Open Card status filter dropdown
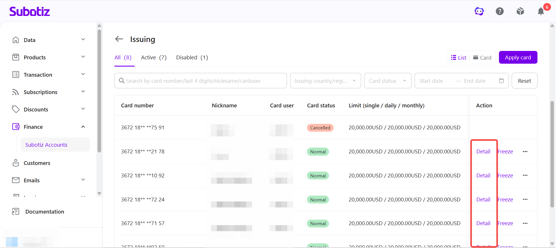 tap(388, 81)
